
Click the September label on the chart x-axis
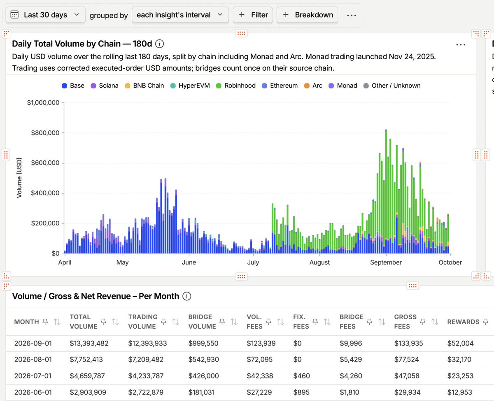386,262
